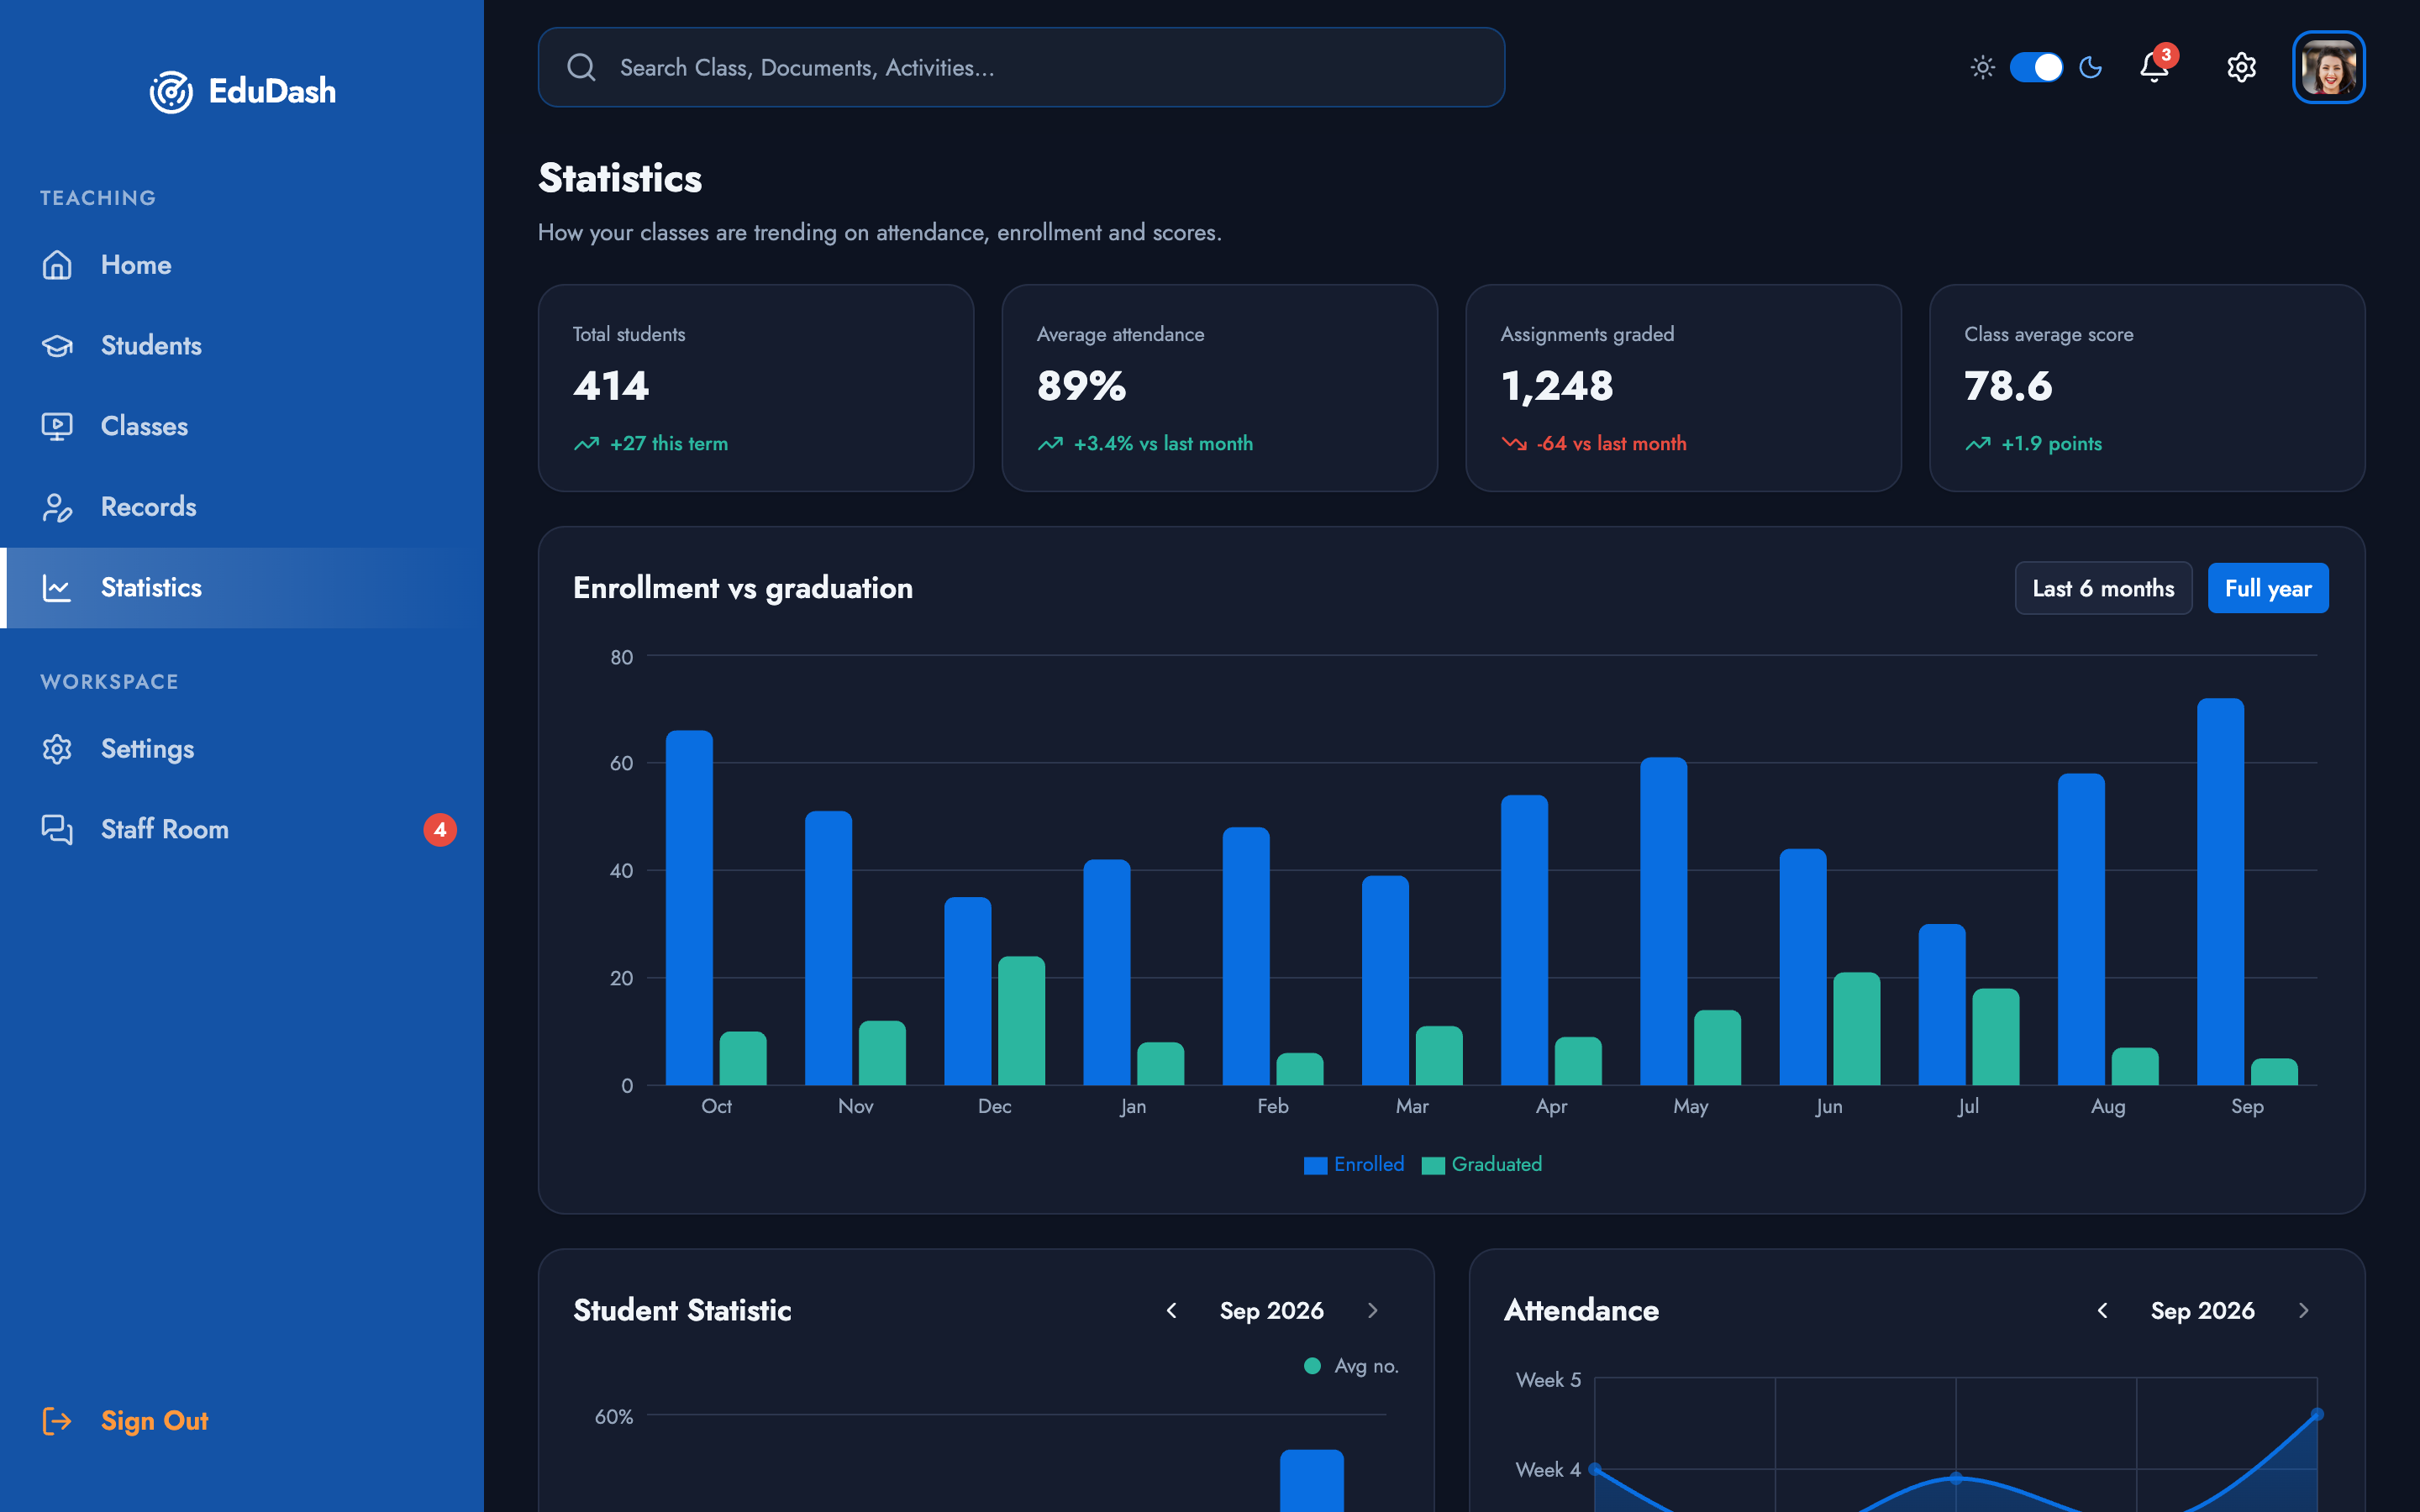The height and width of the screenshot is (1512, 2420).
Task: Open the Classes menu item
Action: click(242, 426)
